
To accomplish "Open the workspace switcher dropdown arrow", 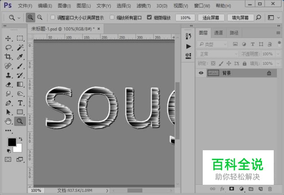I will (x=278, y=18).
